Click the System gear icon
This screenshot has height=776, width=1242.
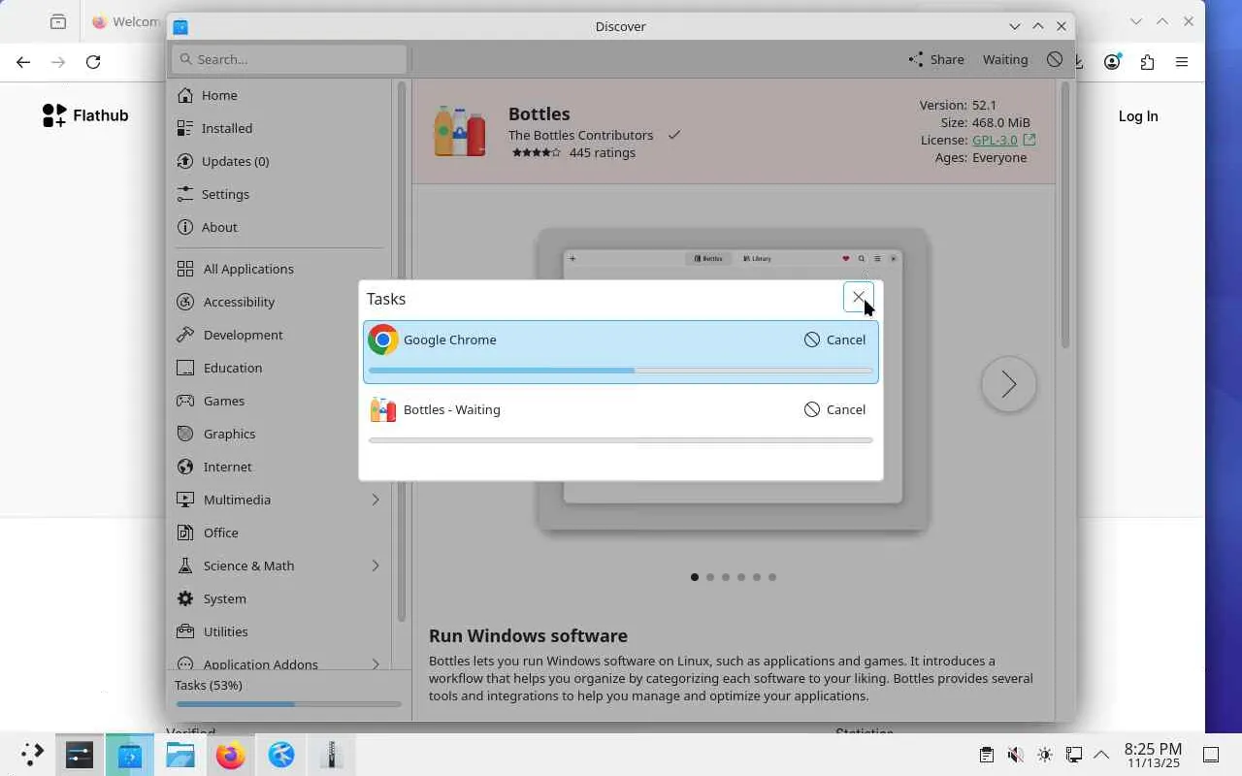(185, 598)
